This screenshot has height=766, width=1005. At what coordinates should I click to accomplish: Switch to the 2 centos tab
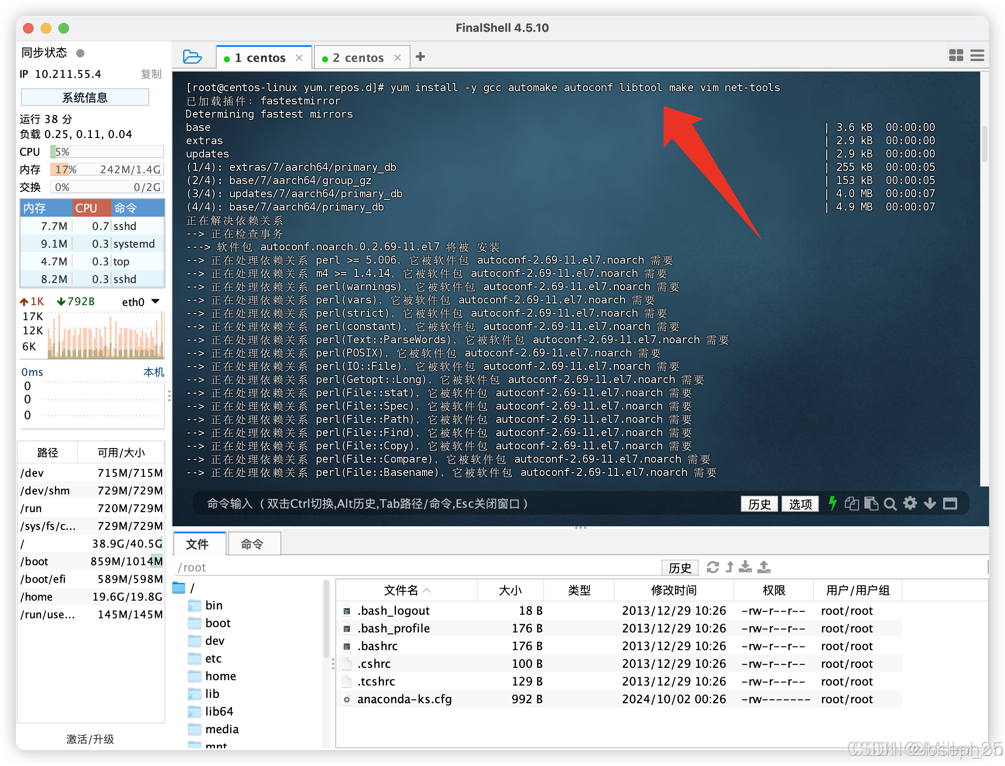point(358,57)
